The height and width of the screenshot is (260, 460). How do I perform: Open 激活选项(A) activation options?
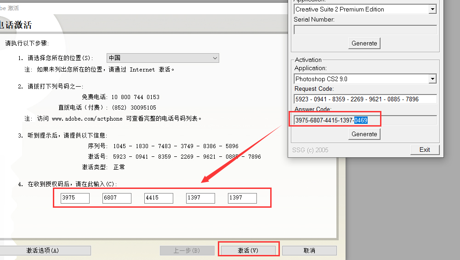pos(43,250)
